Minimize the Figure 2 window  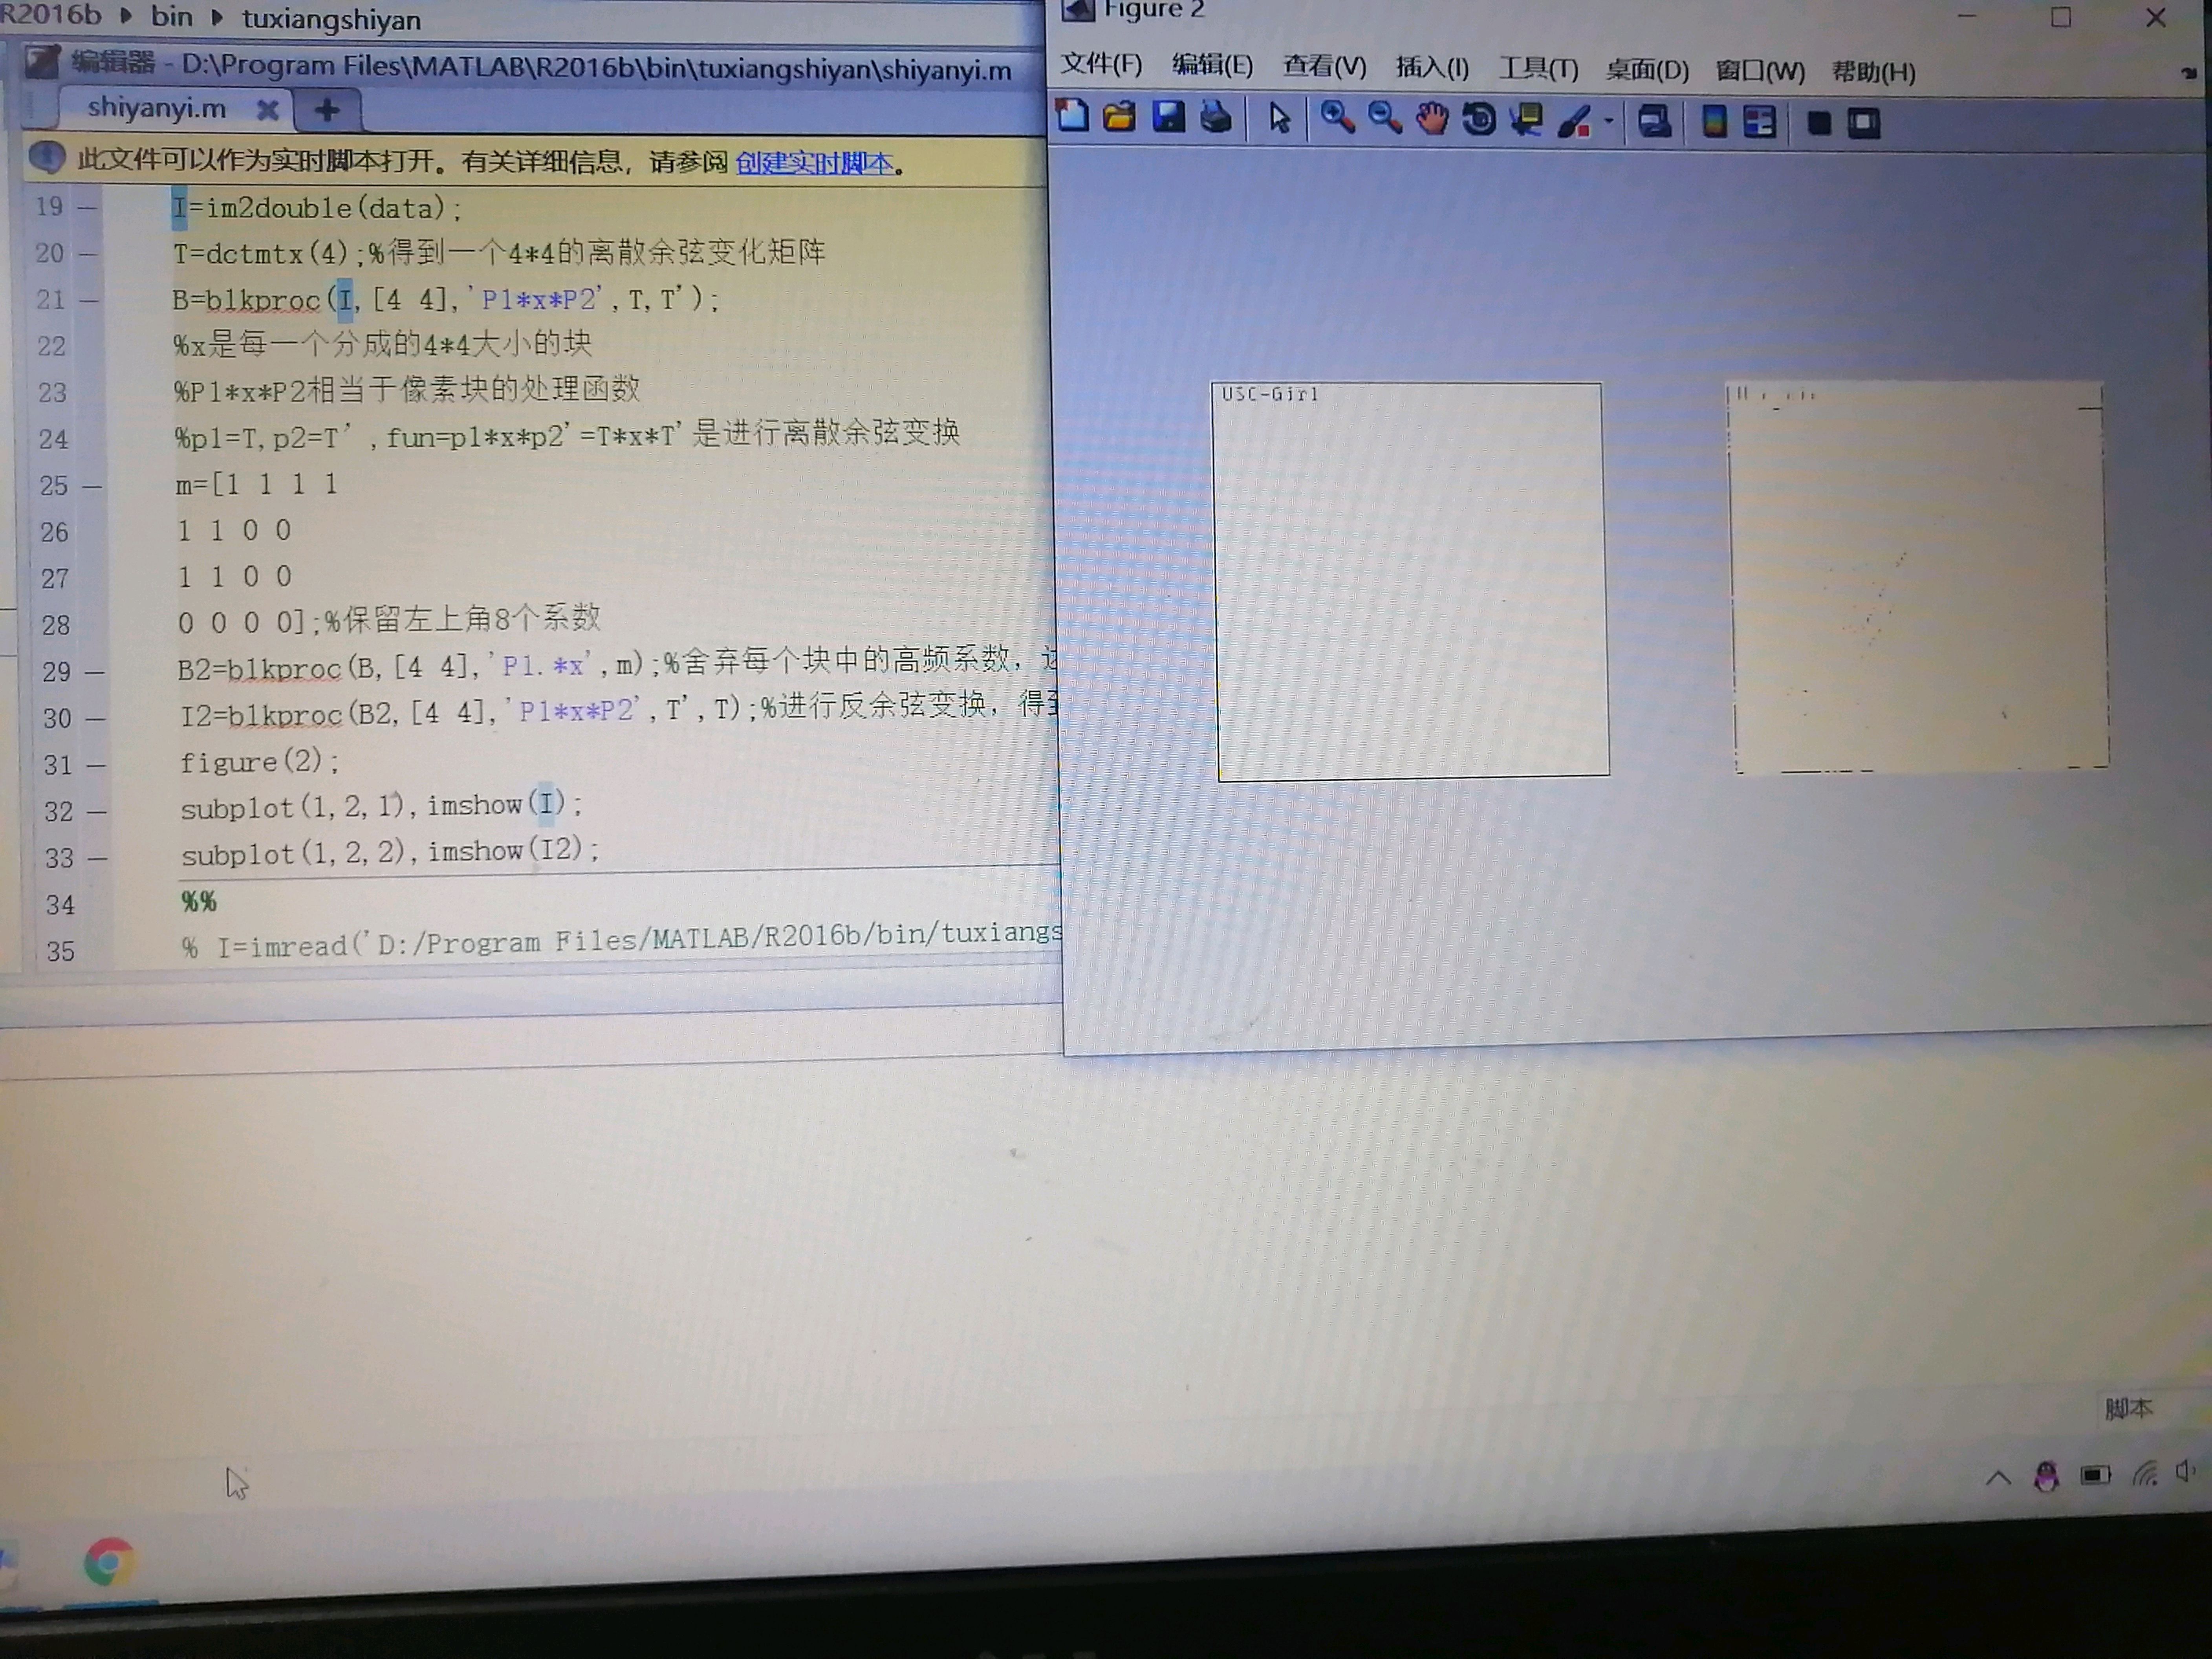coord(1966,16)
